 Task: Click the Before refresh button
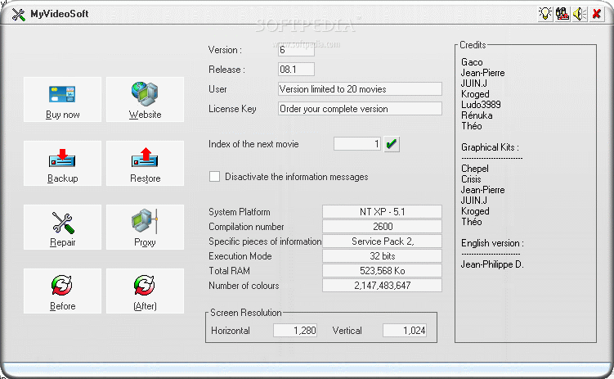point(62,291)
